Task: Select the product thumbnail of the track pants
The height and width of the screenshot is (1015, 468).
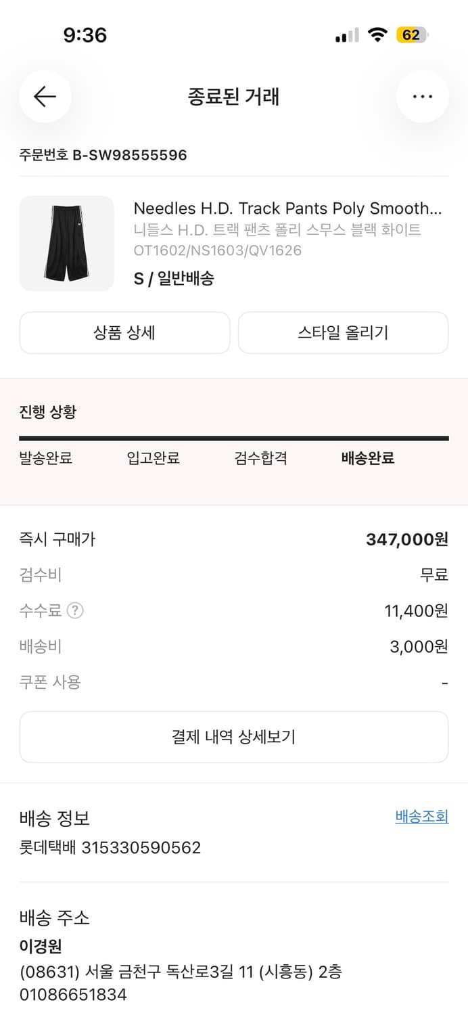Action: coord(67,243)
